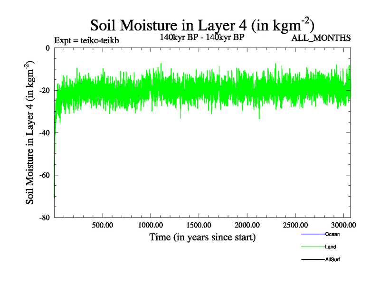The width and height of the screenshot is (380, 285).
Task: Click the 500.00 x-axis tick label
Action: coord(103,224)
